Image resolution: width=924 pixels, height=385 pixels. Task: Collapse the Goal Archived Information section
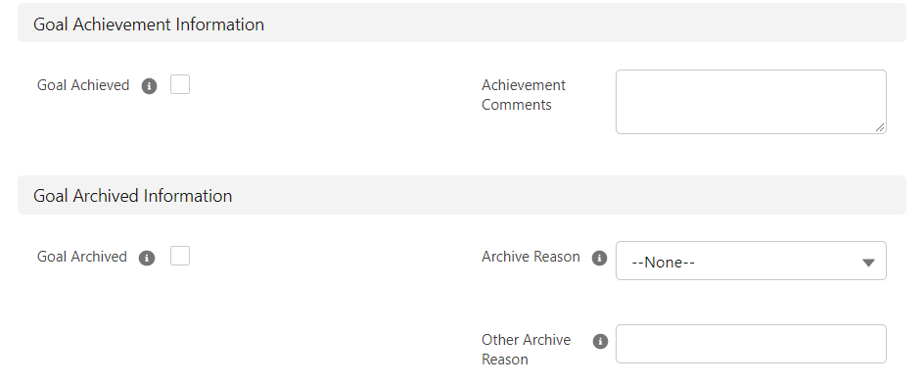pyautogui.click(x=461, y=195)
